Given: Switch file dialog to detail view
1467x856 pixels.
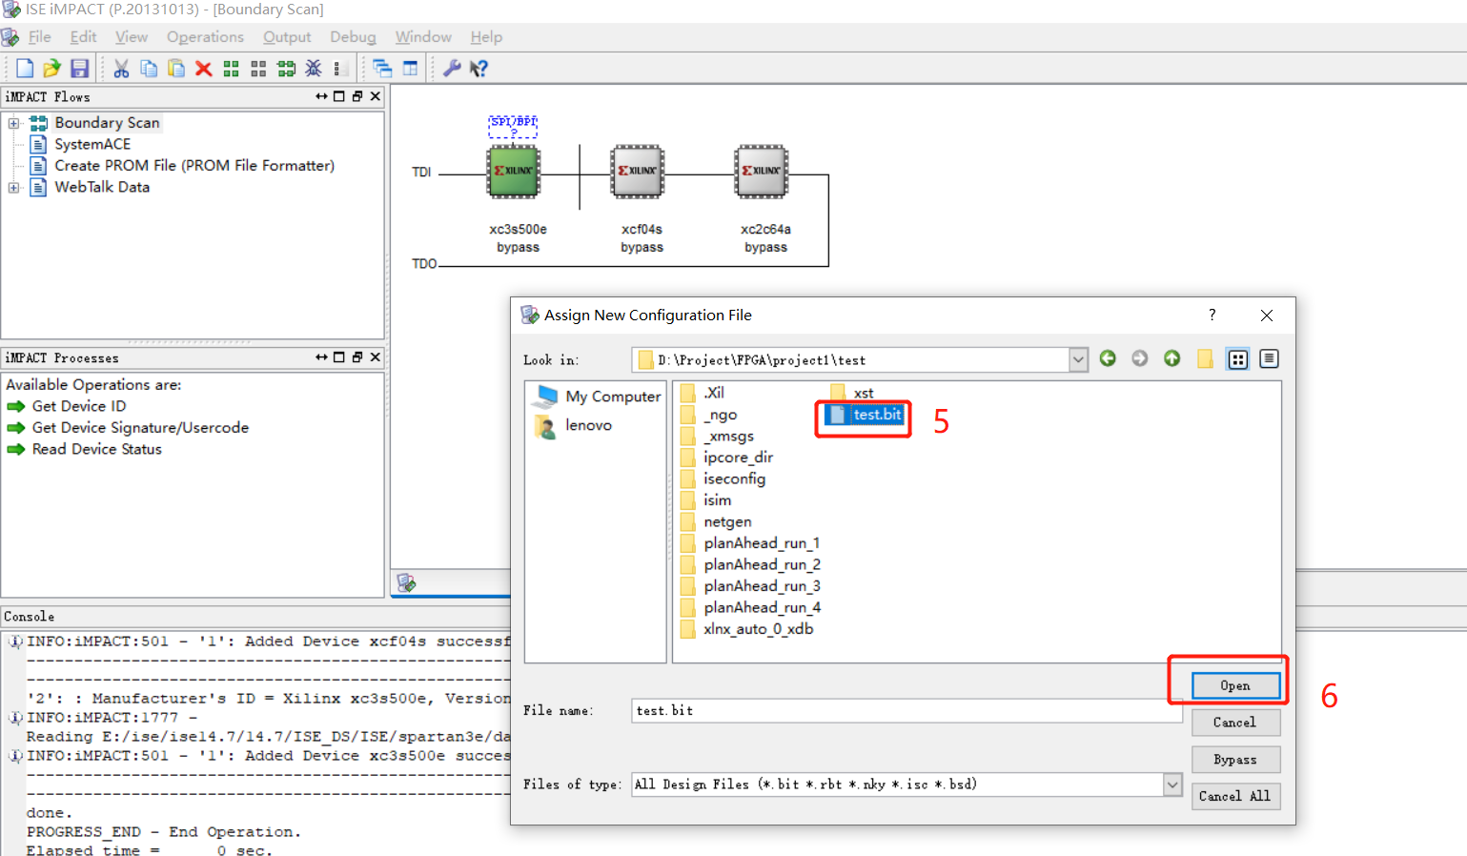Looking at the screenshot, I should (1269, 358).
